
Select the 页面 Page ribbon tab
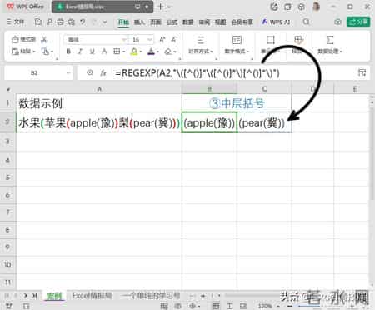[x=156, y=22]
